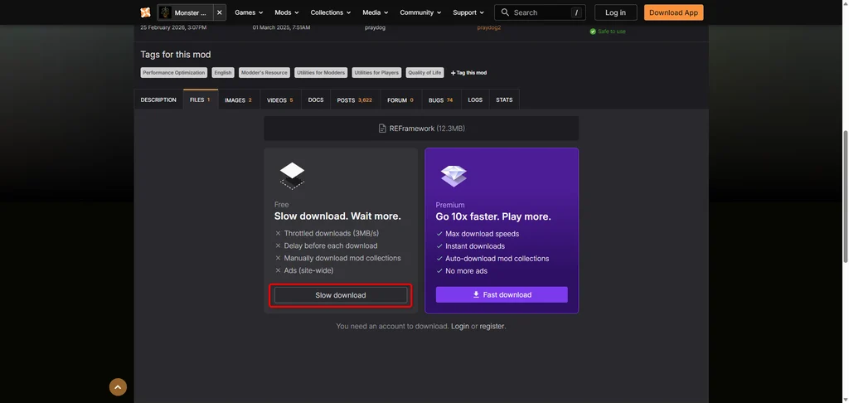849x403 pixels.
Task: Select the Utilities for Modders tag
Action: tap(321, 73)
